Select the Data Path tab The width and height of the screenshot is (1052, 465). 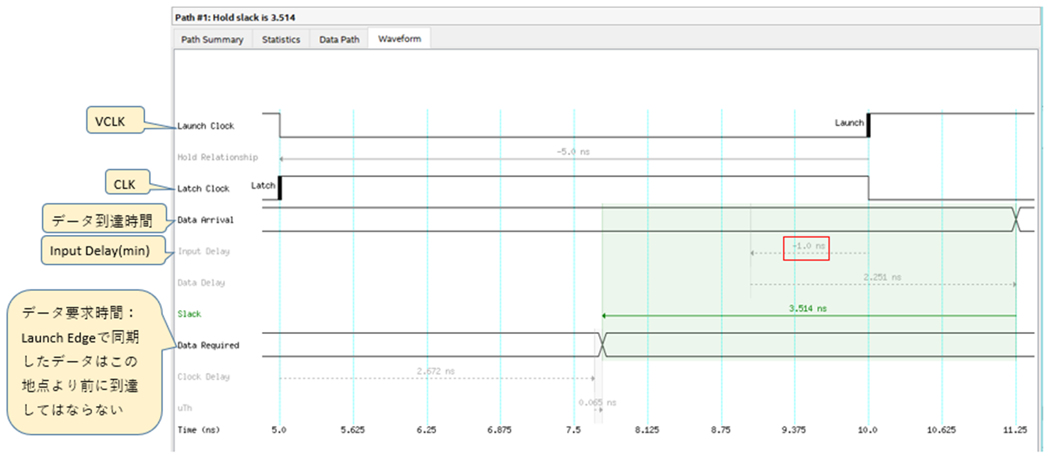339,40
